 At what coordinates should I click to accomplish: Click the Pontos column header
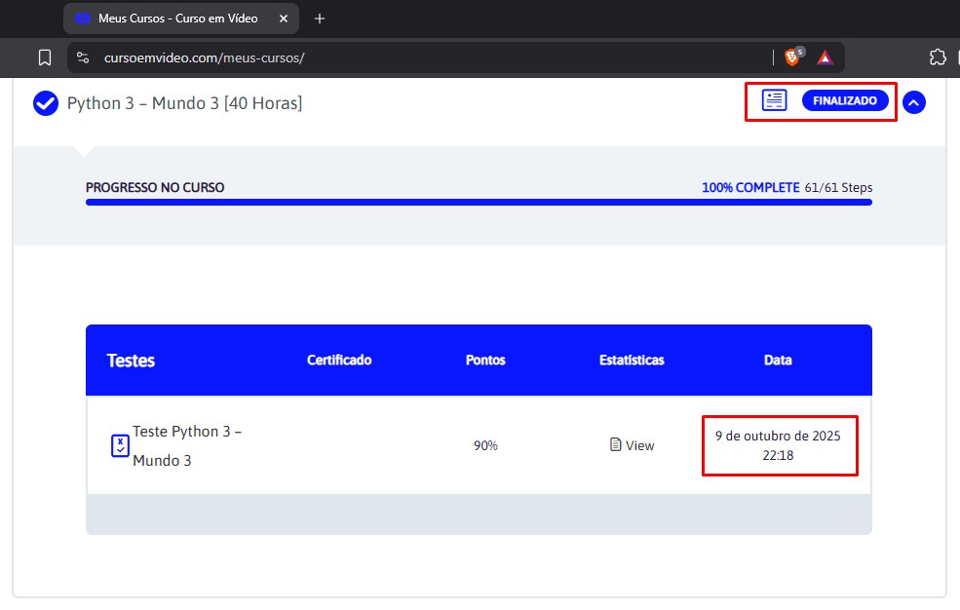(485, 361)
